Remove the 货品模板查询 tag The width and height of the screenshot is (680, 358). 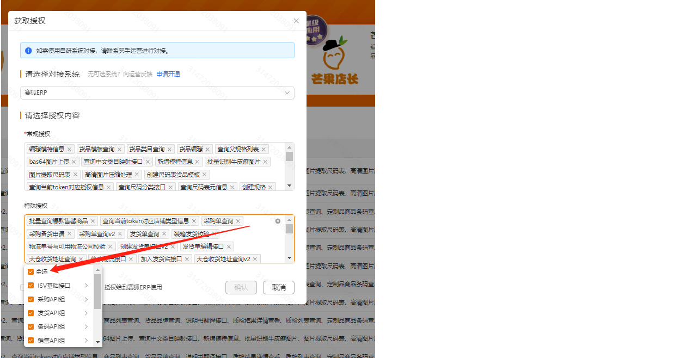(119, 149)
